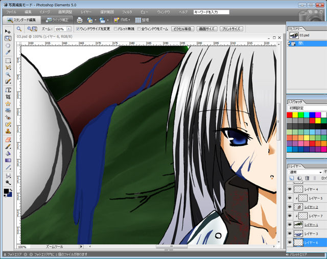
Task: Select the Cookie Cutter star tool
Action: (x=8, y=103)
